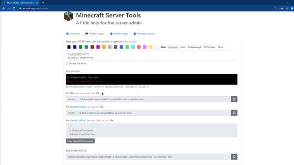Open the Overview tab
294x165 pixels.
click(x=73, y=33)
